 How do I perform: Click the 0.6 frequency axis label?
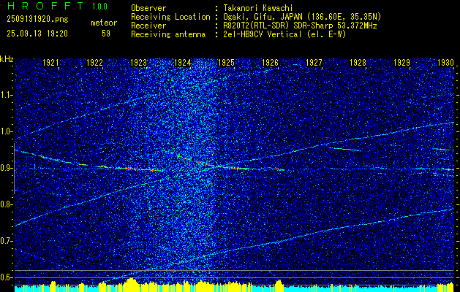point(6,277)
